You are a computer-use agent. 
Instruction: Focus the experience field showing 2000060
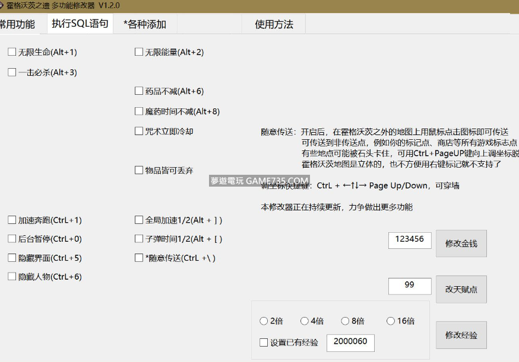coord(350,342)
